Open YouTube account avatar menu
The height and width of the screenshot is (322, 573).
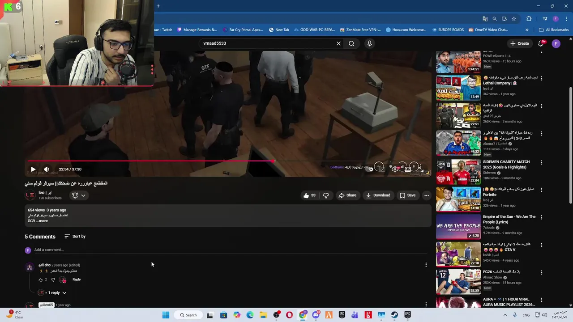click(556, 43)
